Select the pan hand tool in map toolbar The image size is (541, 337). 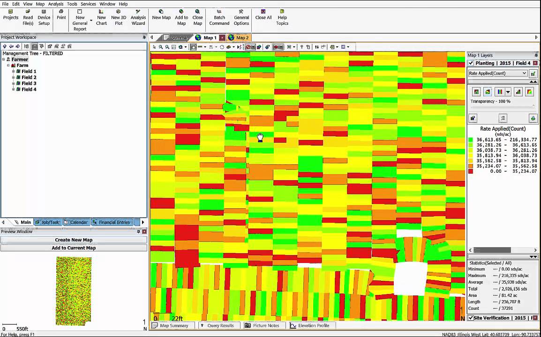point(194,47)
